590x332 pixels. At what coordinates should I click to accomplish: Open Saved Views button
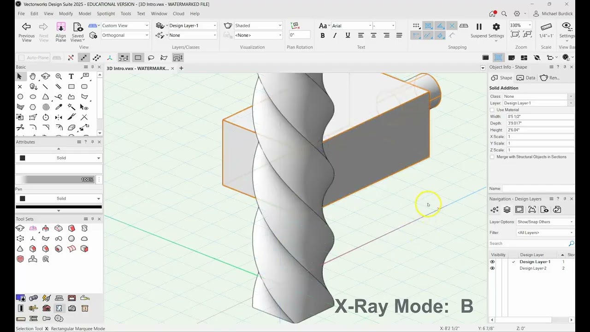pos(77,32)
